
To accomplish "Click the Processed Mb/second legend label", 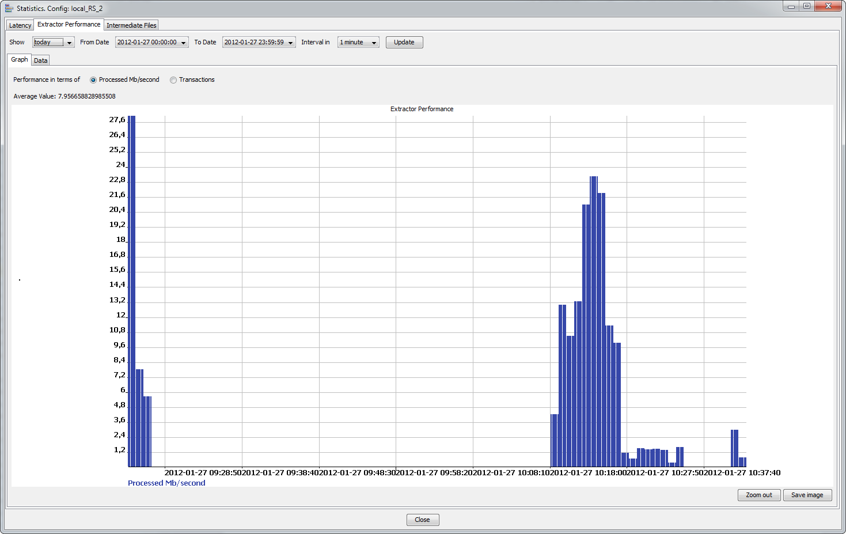I will tap(166, 483).
